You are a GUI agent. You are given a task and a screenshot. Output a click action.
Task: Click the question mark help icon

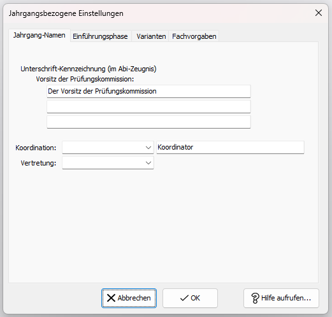tap(255, 298)
